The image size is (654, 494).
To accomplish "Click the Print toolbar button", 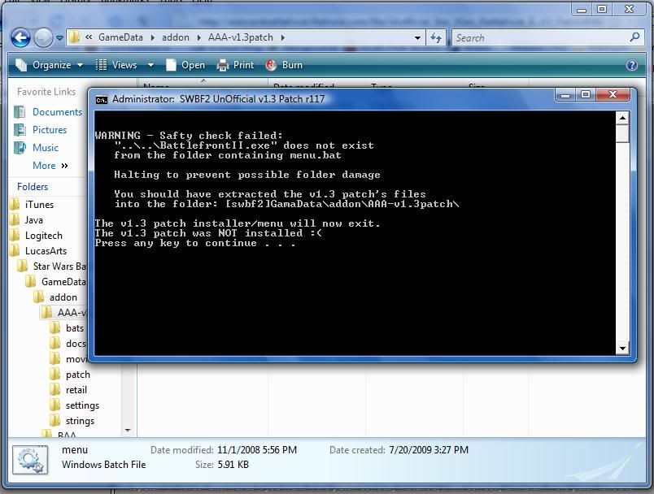I will click(x=235, y=65).
